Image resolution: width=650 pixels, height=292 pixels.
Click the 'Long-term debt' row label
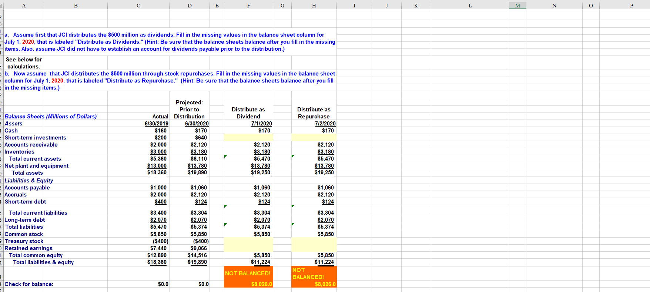24,220
